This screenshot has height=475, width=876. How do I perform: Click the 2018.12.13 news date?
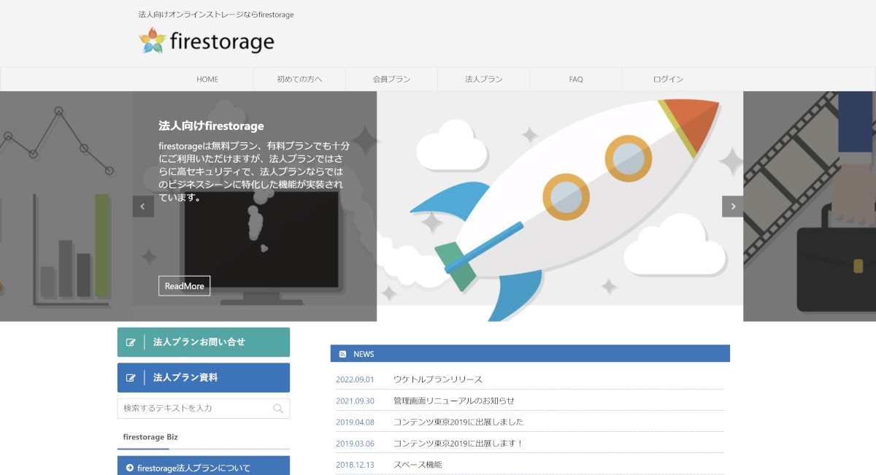(x=355, y=464)
